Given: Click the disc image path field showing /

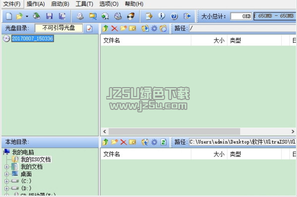Looking at the screenshot, I should coord(243,29).
